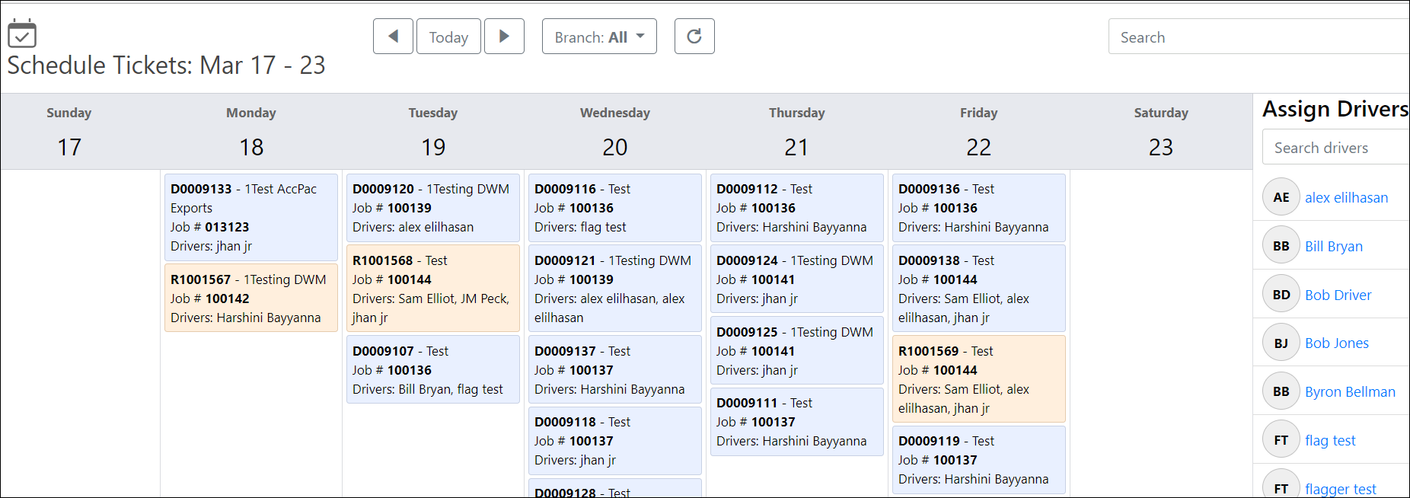Open ticket D0009133 on Monday
The width and height of the screenshot is (1410, 498).
click(x=250, y=217)
